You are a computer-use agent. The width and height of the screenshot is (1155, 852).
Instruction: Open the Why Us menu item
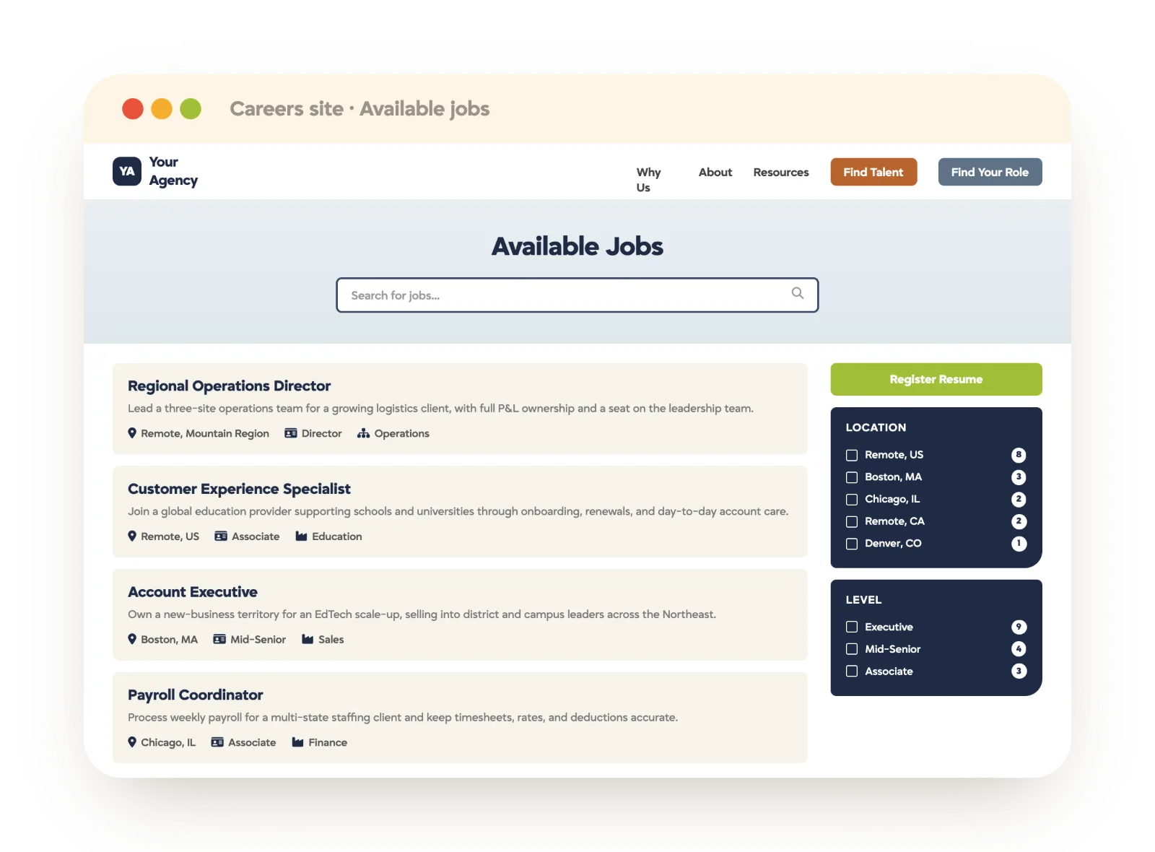point(648,180)
